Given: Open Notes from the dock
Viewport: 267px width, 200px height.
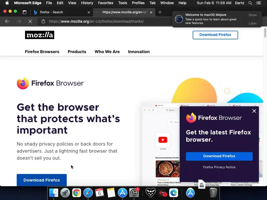Looking at the screenshot, I should point(111,193).
